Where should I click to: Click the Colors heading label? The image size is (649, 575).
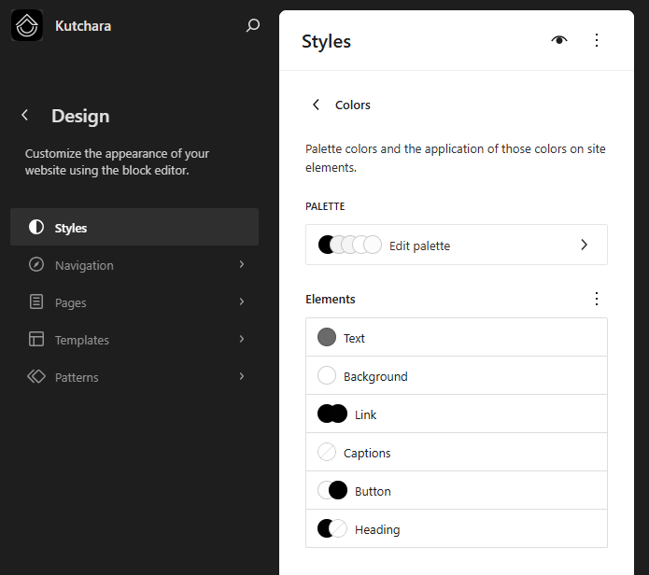point(353,105)
